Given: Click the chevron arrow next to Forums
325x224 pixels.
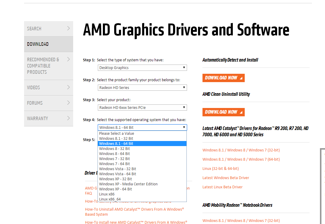Looking at the screenshot, I should [68, 103].
